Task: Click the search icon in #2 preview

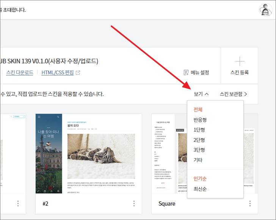Action: tap(58, 117)
